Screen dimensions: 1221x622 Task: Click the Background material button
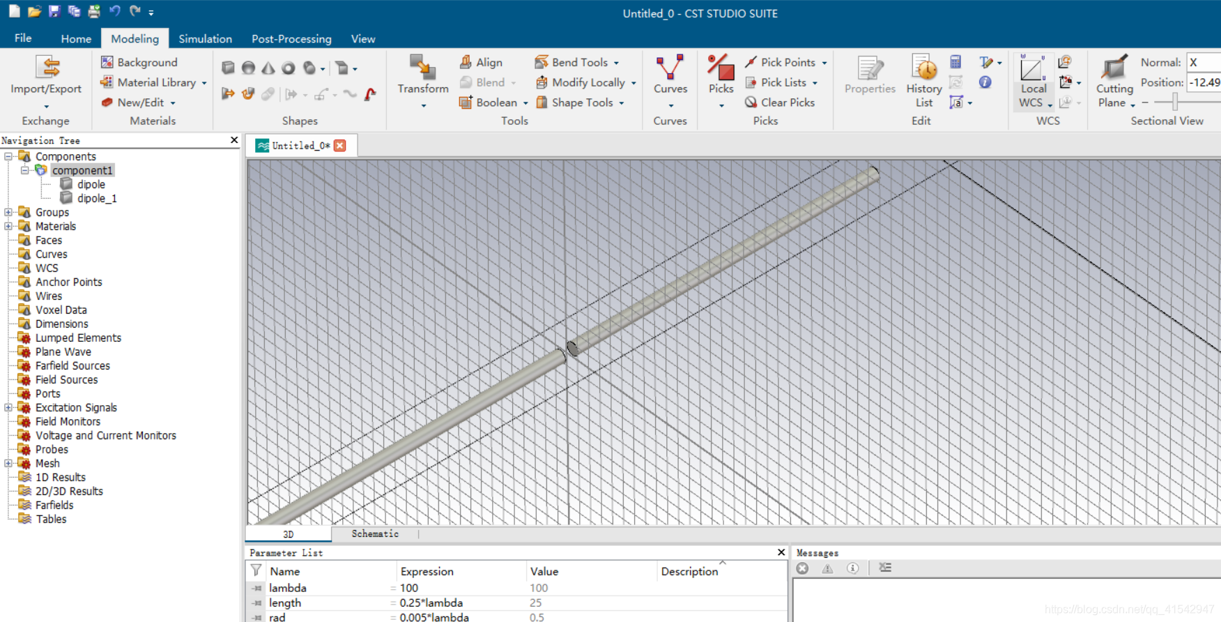(139, 62)
